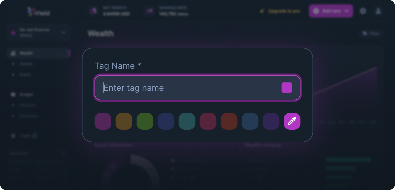Open the Add new dropdown menu
The image size is (395, 190).
click(331, 11)
